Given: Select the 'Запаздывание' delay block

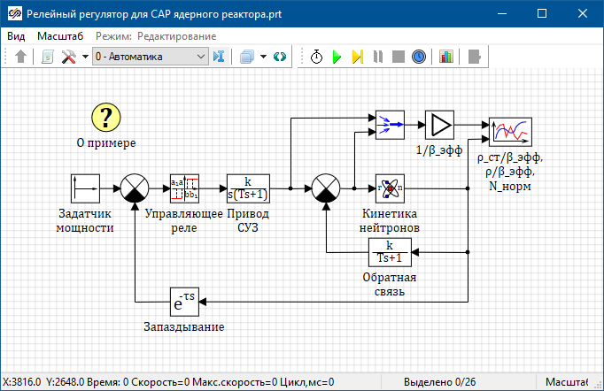Looking at the screenshot, I should point(184,302).
